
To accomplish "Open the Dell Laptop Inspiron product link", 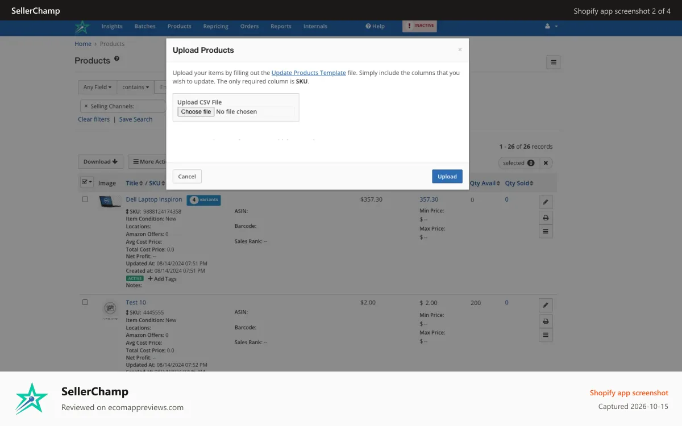I will coord(154,199).
